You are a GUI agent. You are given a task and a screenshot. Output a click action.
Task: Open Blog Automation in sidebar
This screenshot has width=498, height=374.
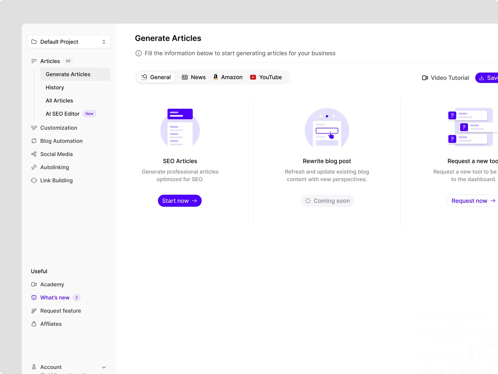[61, 141]
